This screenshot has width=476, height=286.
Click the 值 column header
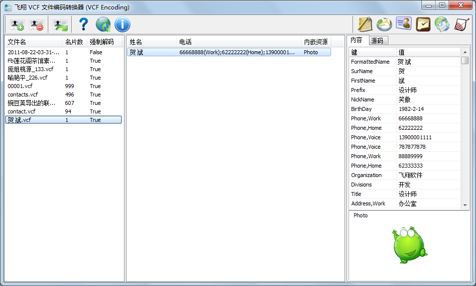428,52
